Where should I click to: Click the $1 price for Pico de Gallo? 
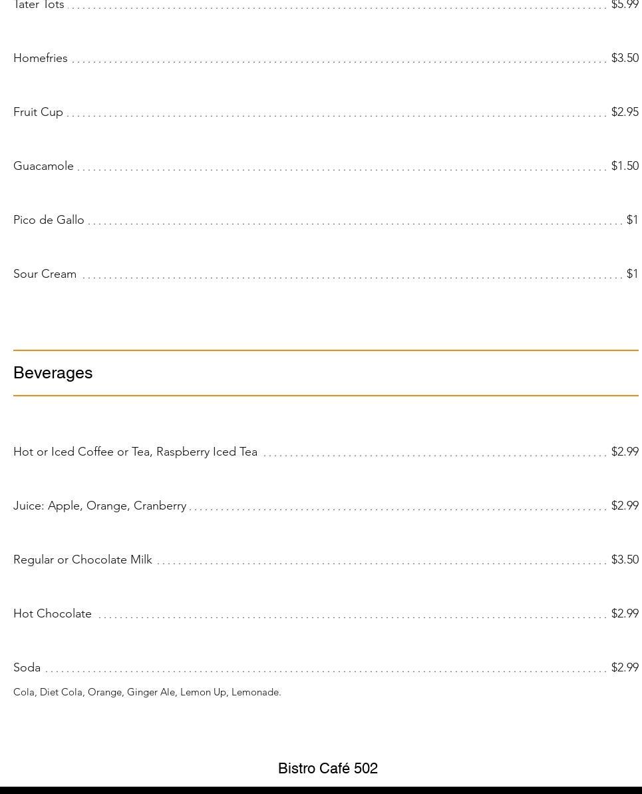pyautogui.click(x=632, y=220)
